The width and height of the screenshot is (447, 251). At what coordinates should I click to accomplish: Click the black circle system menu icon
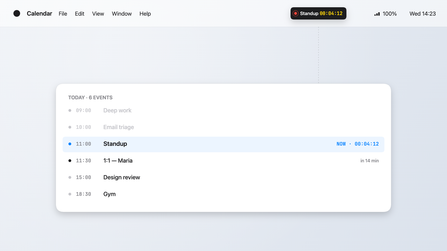coord(17,13)
